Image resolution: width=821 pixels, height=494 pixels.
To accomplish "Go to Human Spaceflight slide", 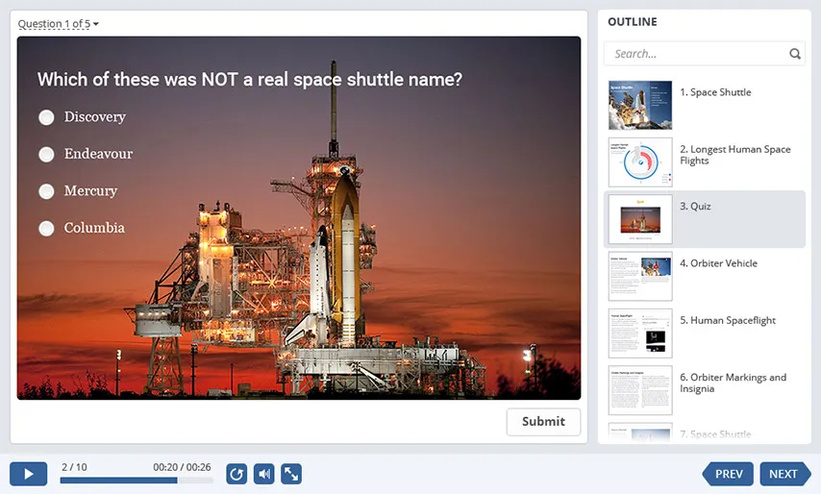I will tap(704, 333).
